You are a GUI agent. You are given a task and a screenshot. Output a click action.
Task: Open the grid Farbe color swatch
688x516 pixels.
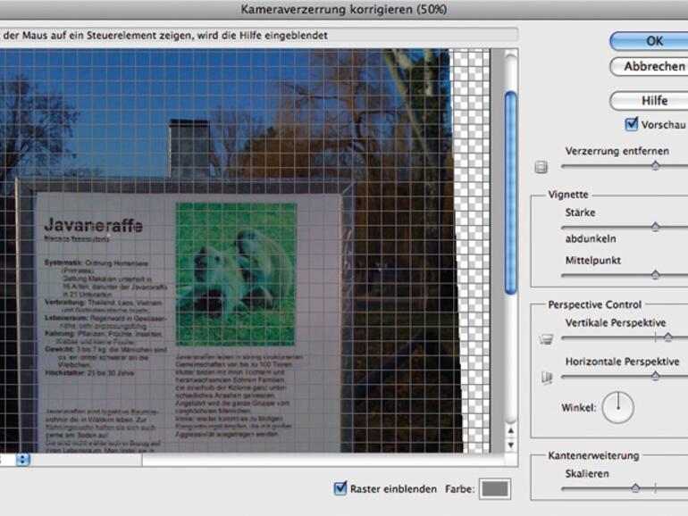coord(495,489)
